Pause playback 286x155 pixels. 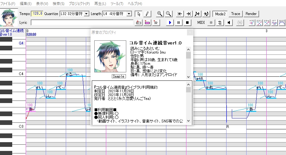[x=178, y=23]
